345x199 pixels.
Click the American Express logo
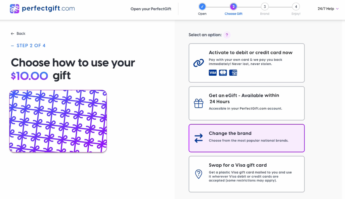(233, 73)
